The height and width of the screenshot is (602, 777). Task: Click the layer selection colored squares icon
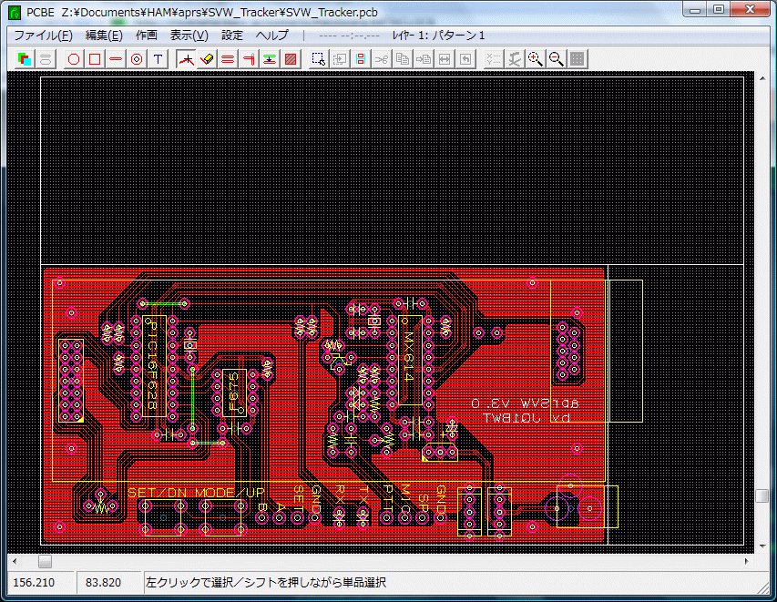[x=25, y=59]
